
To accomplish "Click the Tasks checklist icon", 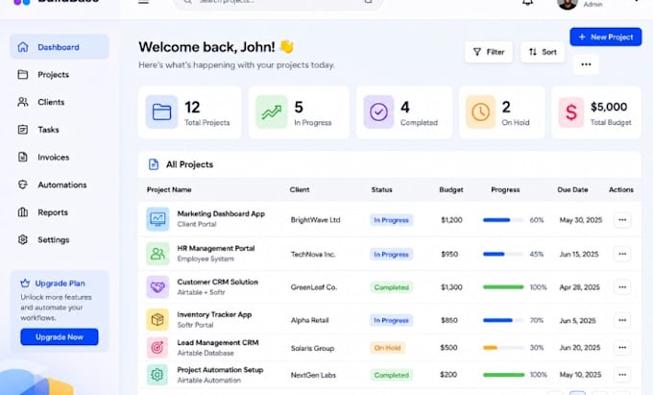I will (x=23, y=130).
